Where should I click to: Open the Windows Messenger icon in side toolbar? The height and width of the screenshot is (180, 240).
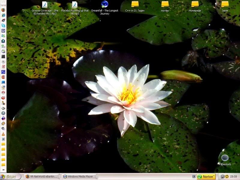click(x=3, y=36)
